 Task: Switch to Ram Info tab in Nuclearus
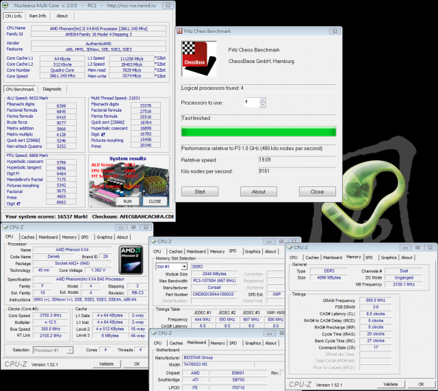point(38,16)
